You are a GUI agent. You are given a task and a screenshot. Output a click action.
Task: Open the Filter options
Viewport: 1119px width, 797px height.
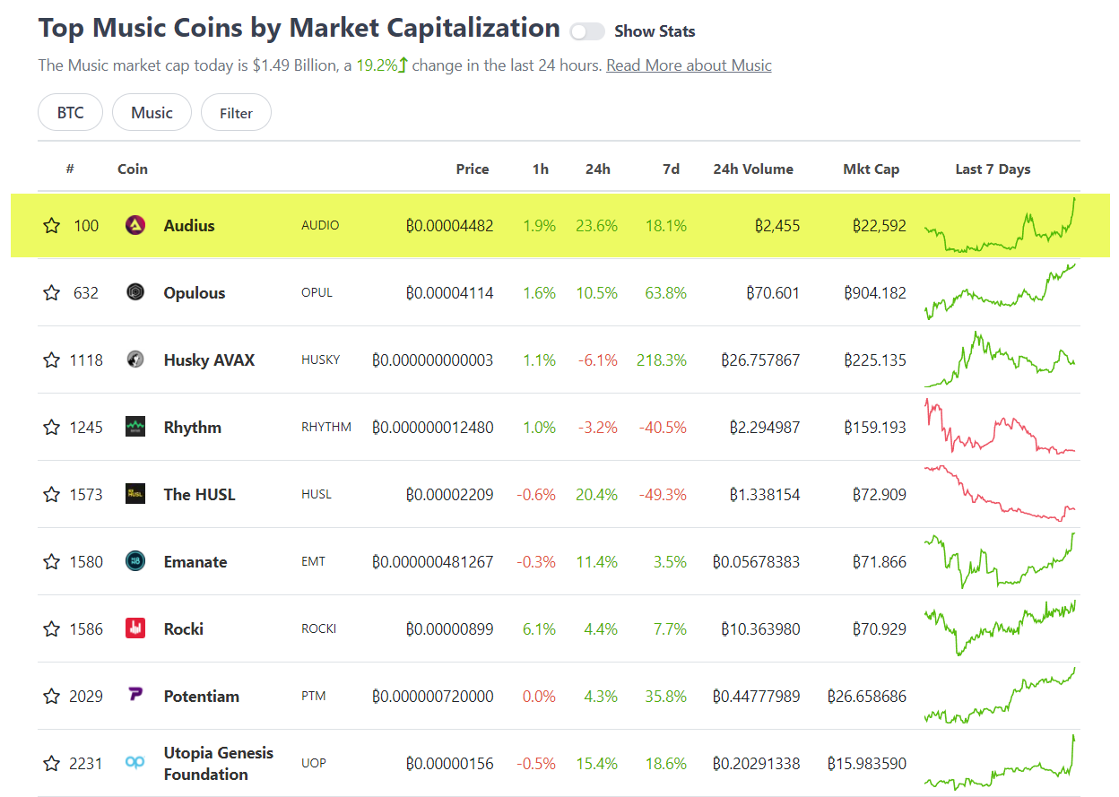[x=236, y=112]
